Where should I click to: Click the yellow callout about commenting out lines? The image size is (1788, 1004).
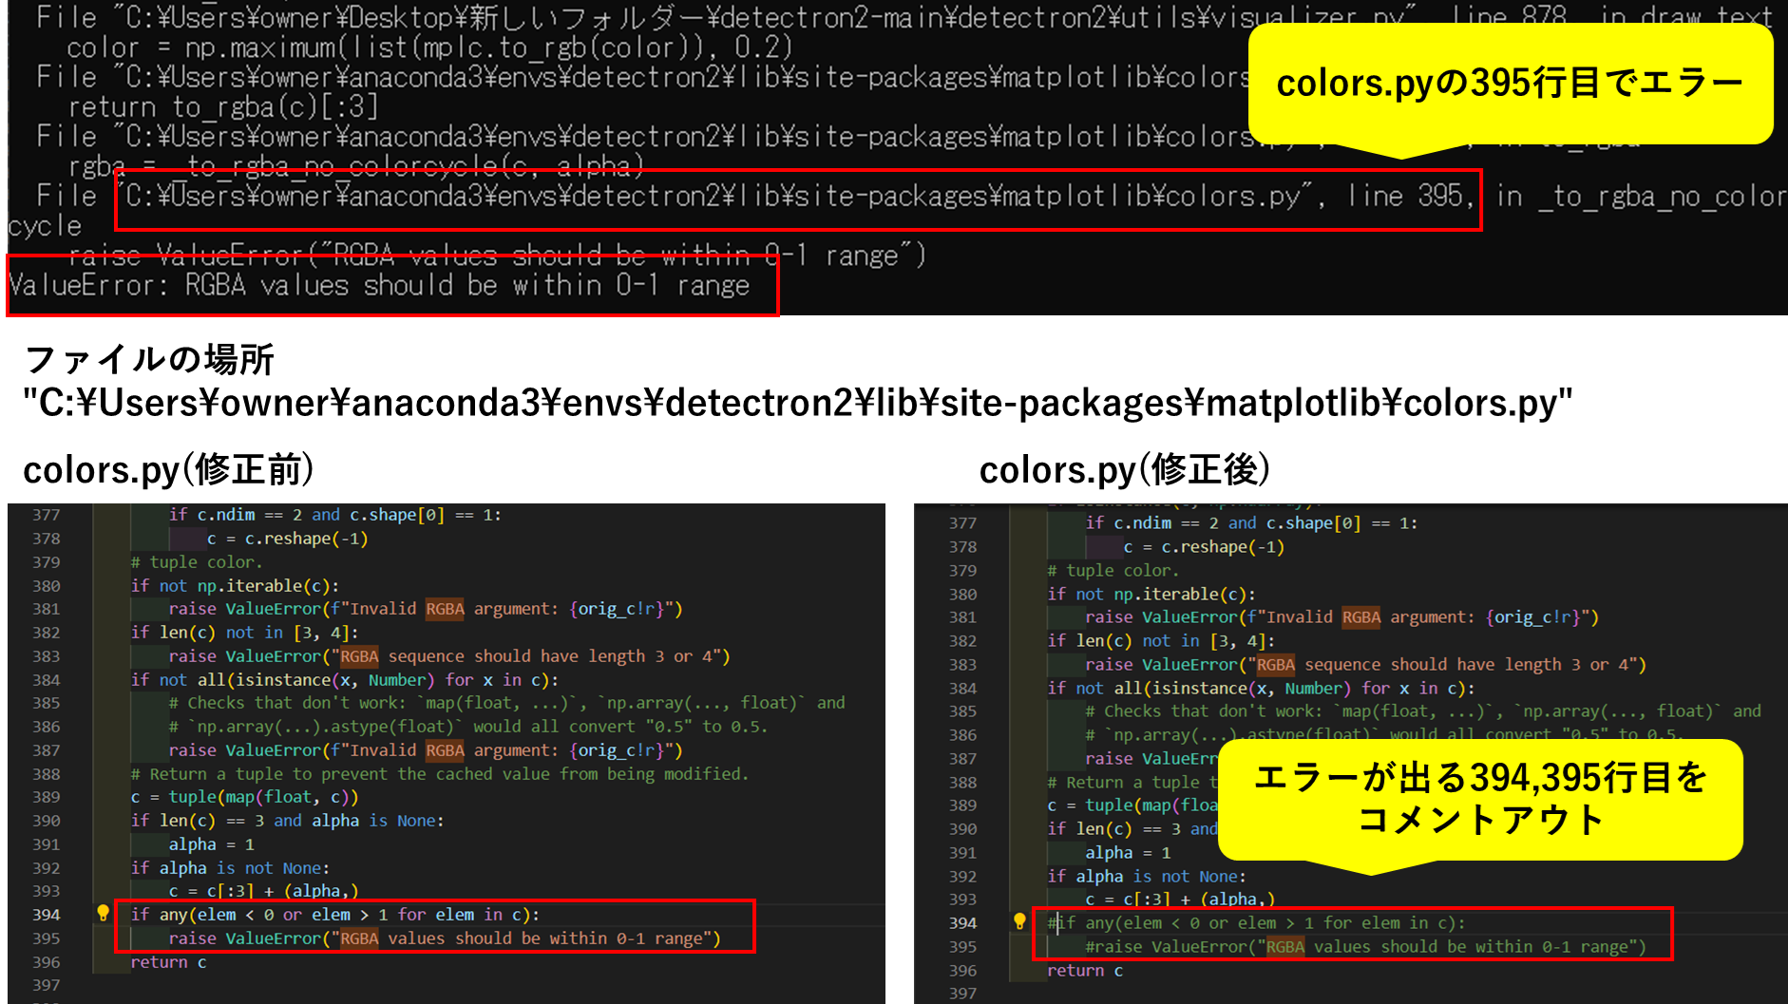pos(1479,798)
